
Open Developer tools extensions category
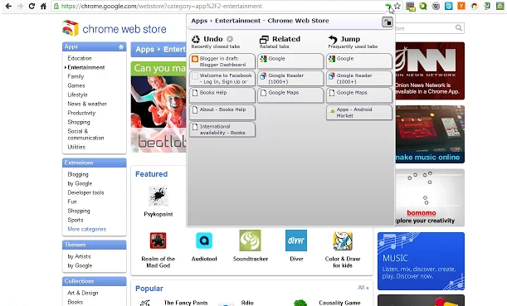pos(85,192)
